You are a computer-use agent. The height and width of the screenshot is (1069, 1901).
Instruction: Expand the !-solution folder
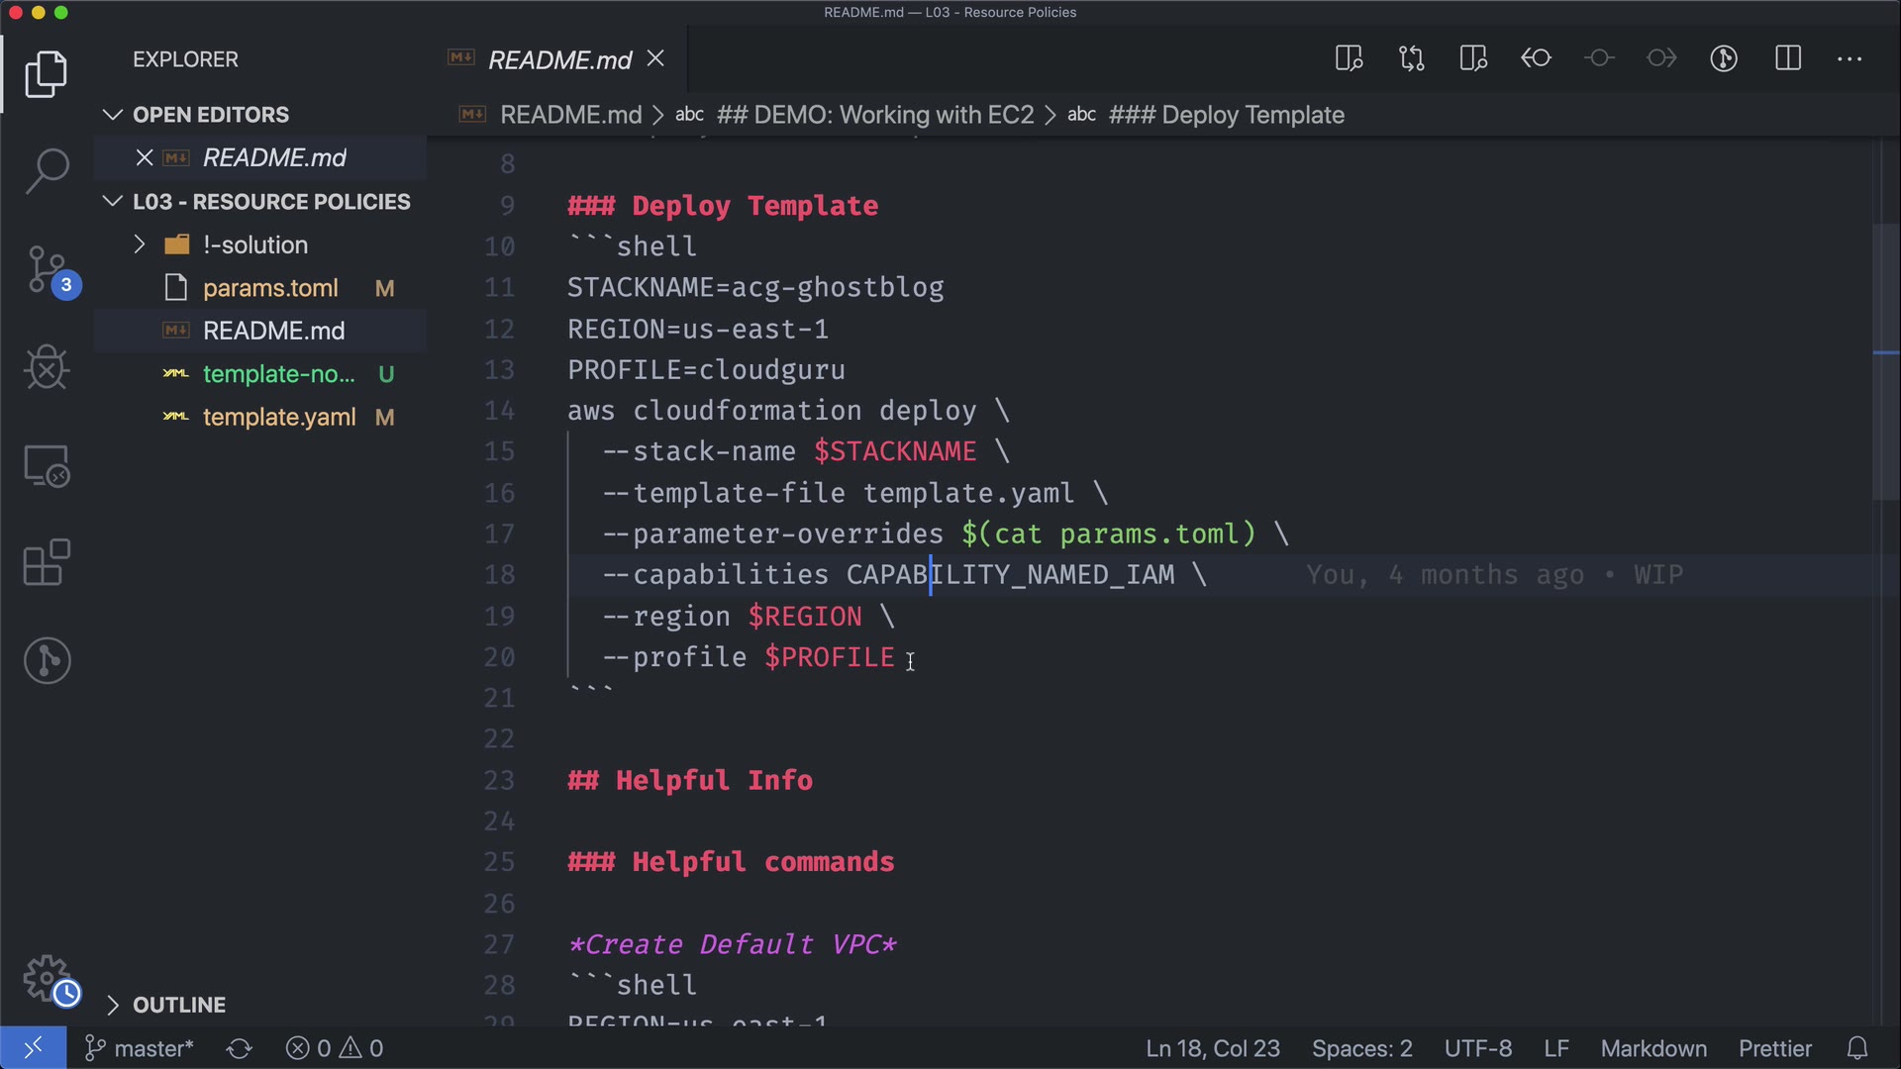(x=254, y=244)
